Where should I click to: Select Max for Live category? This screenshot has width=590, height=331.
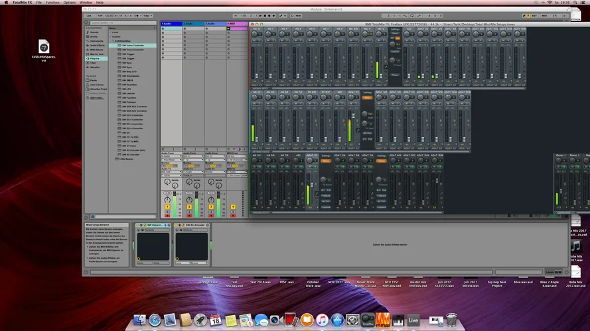(x=97, y=54)
